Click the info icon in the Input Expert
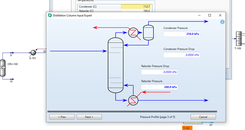 [222, 22]
